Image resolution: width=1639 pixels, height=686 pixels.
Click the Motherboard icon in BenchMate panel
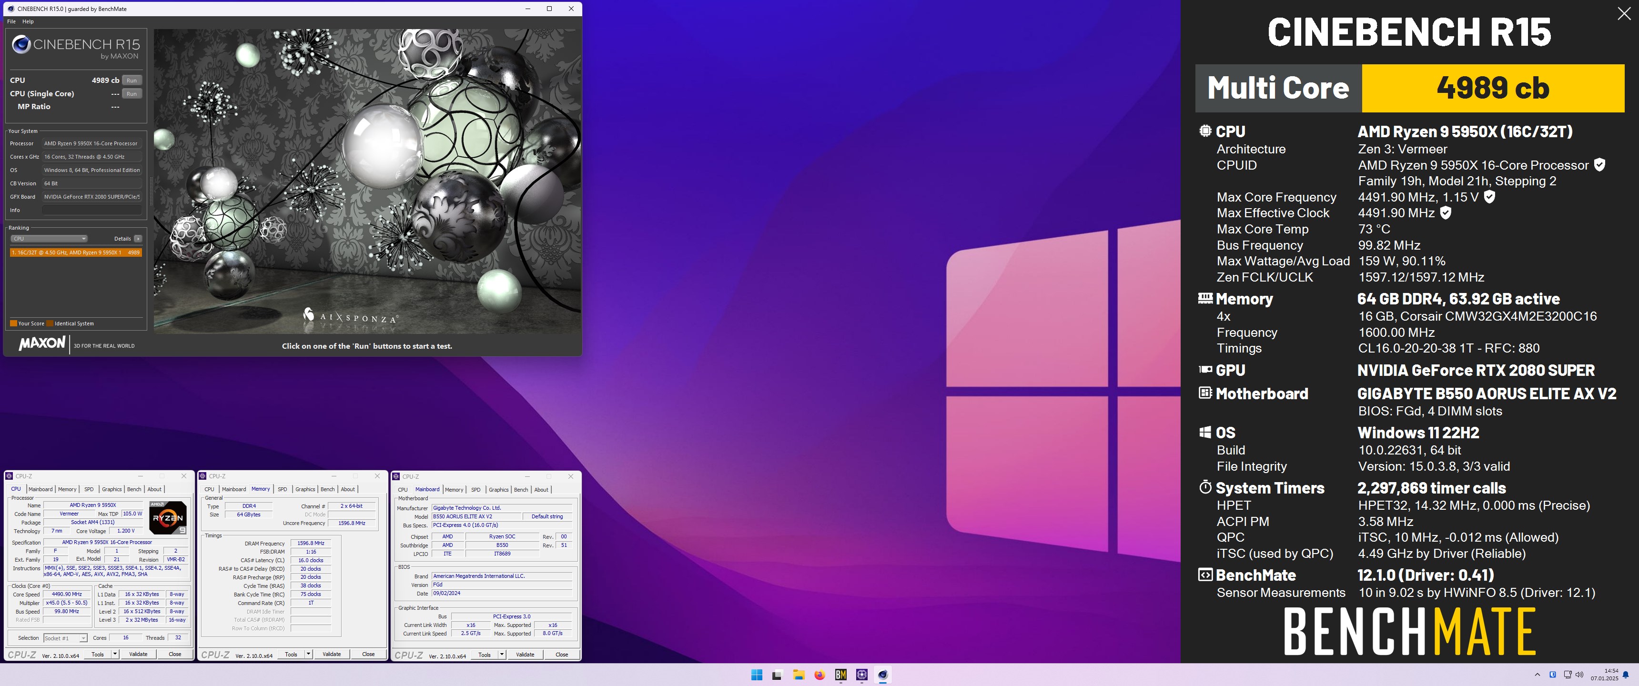click(1205, 393)
